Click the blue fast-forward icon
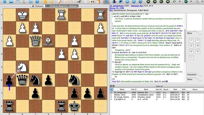 pos(134,2)
